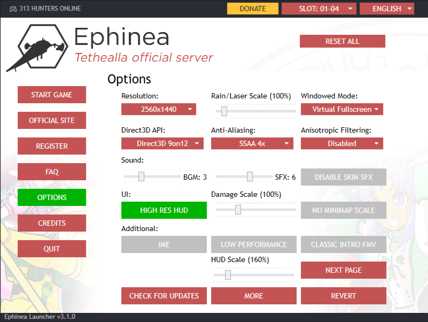Click the 'Rain/Laser Scale (100%)' label

(251, 96)
